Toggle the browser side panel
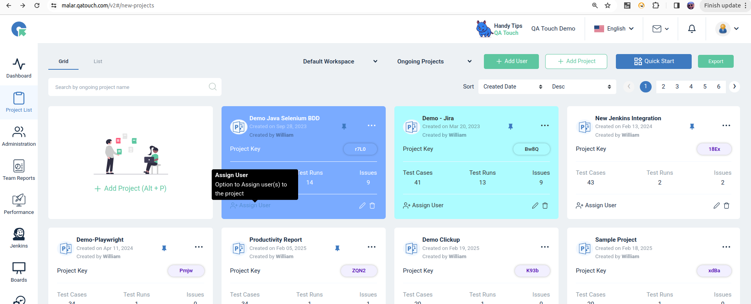The height and width of the screenshot is (304, 751). click(676, 5)
